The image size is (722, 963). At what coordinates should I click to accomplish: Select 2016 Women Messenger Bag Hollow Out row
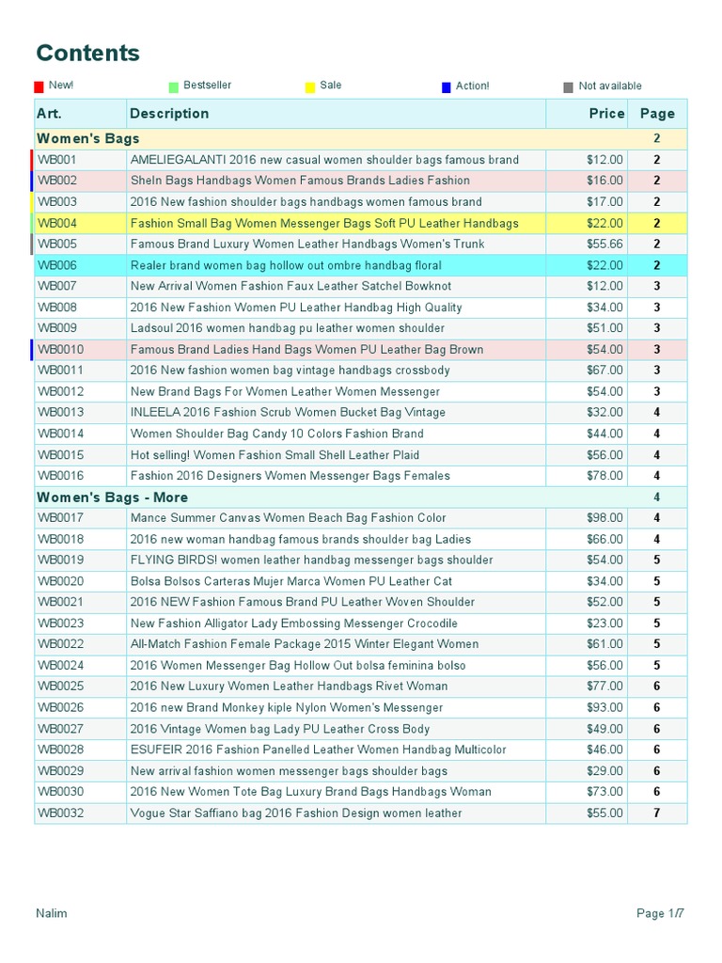coord(360,666)
